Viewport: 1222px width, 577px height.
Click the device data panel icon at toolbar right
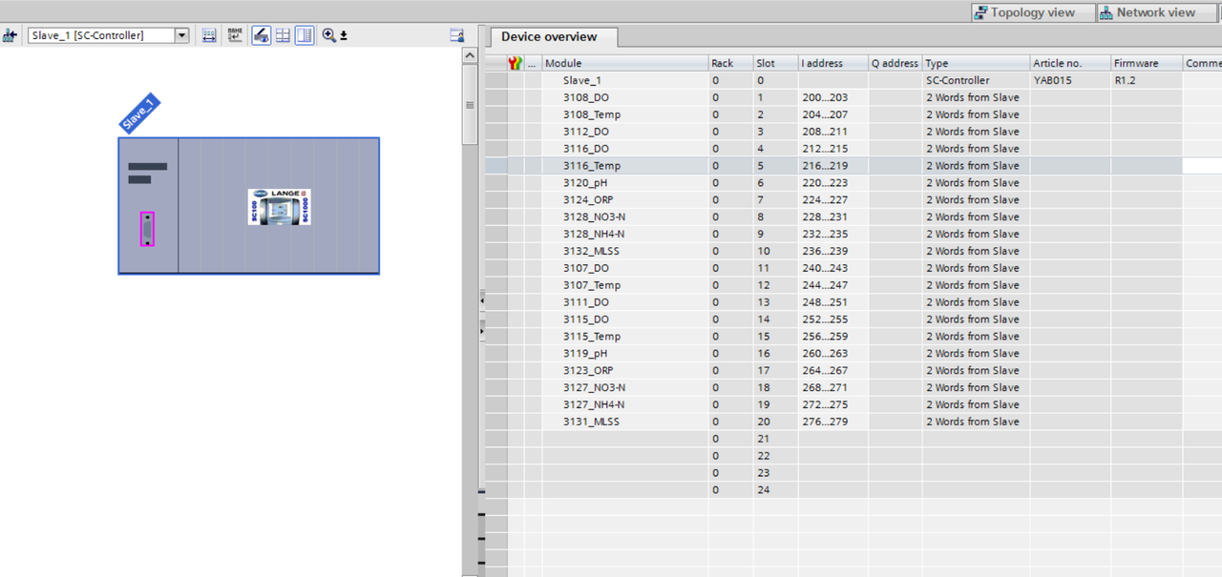tap(457, 35)
